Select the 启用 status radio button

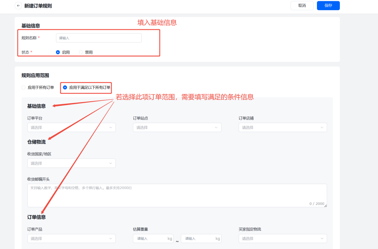coord(58,52)
